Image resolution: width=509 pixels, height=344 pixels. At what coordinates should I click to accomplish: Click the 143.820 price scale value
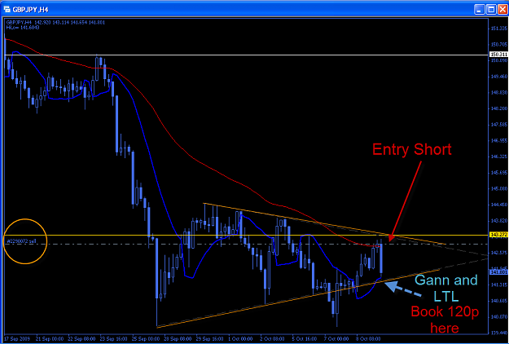498,221
